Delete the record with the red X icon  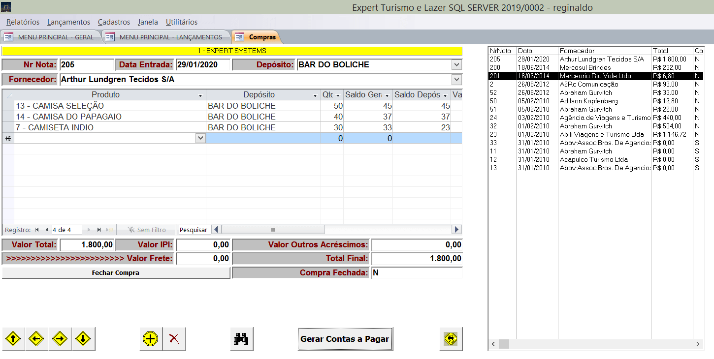click(x=174, y=339)
